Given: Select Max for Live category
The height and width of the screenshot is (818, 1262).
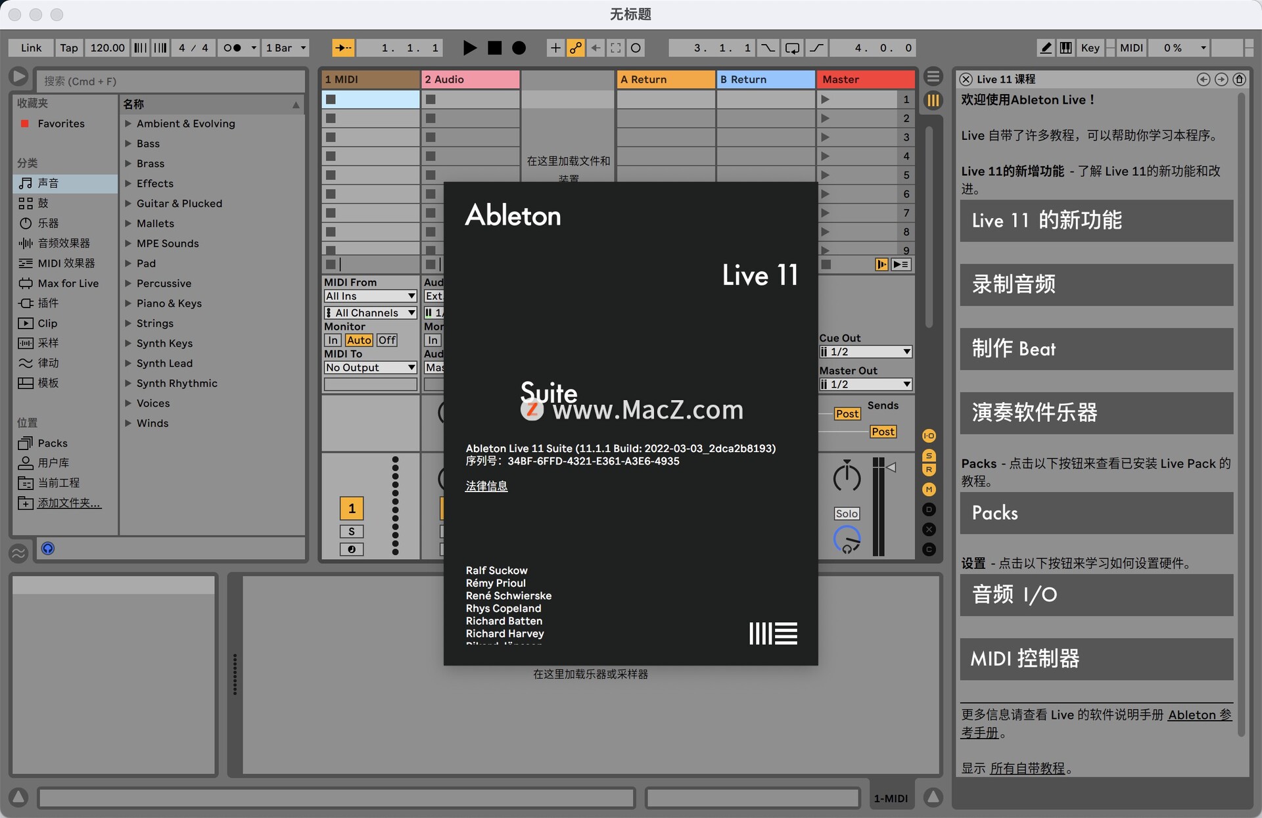Looking at the screenshot, I should click(x=65, y=283).
